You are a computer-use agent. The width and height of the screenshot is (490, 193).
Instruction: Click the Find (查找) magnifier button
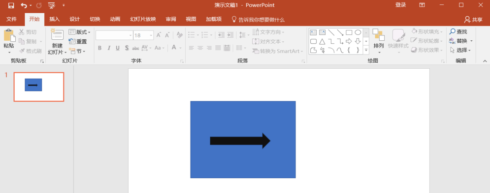(x=458, y=31)
